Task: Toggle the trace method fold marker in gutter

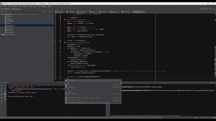Action: [60, 42]
